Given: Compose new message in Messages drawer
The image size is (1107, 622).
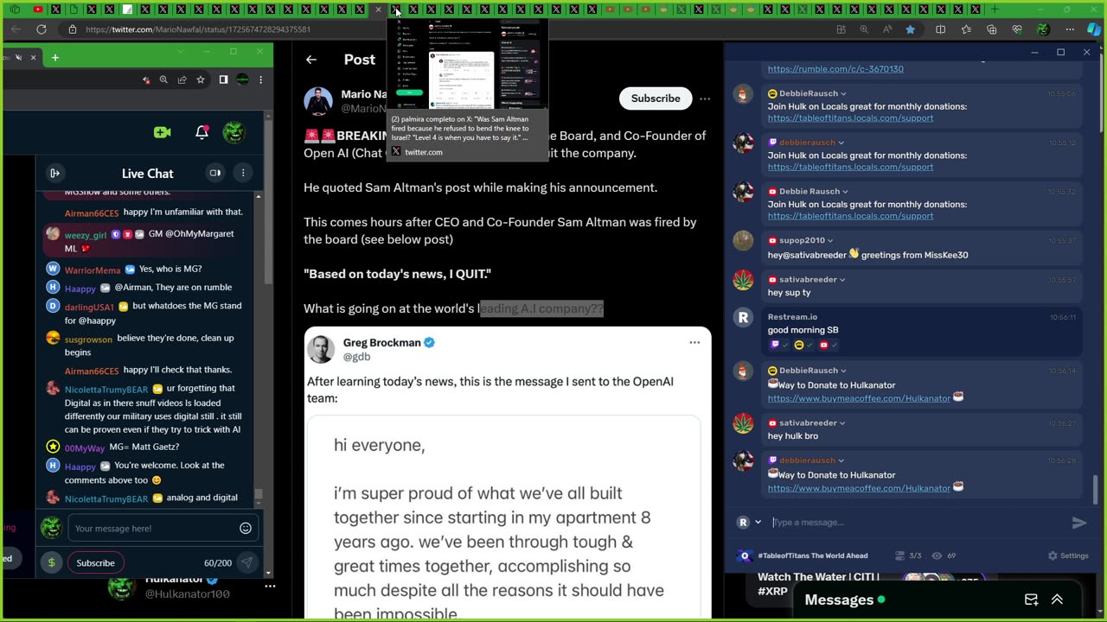Looking at the screenshot, I should tap(1031, 600).
